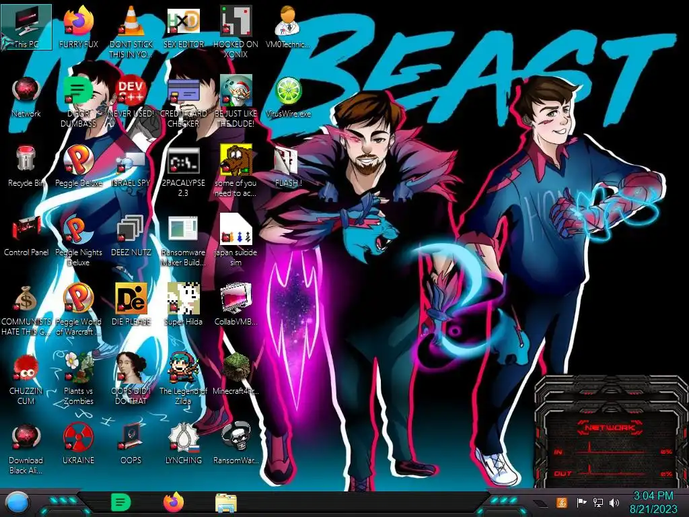The height and width of the screenshot is (517, 689).
Task: Open the RansomWar... skull icon
Action: (x=235, y=444)
